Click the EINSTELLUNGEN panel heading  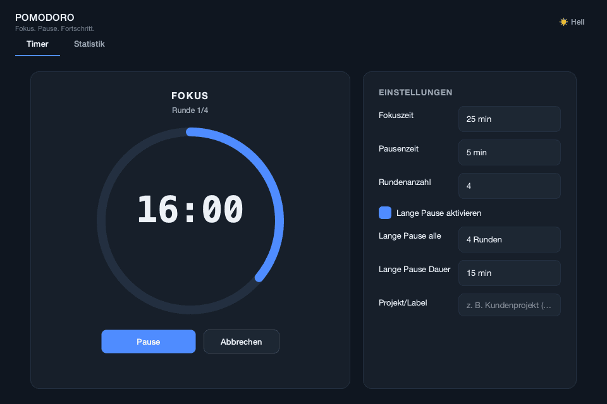[x=415, y=92]
